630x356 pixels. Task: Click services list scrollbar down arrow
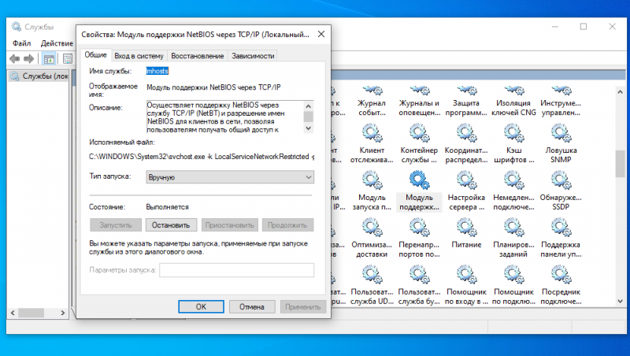(621, 301)
